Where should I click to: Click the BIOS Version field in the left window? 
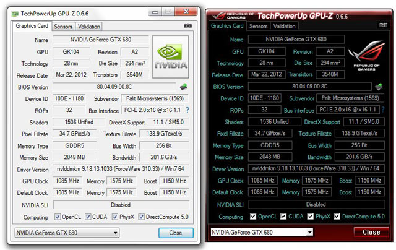[x=114, y=87]
